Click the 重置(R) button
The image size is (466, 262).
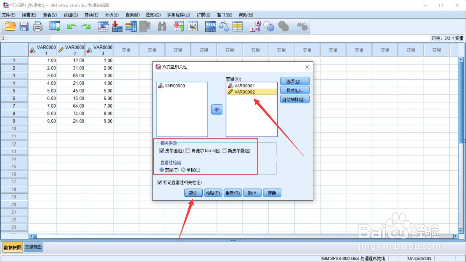pyautogui.click(x=233, y=193)
